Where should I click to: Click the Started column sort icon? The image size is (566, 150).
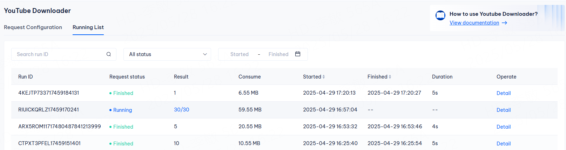click(324, 77)
